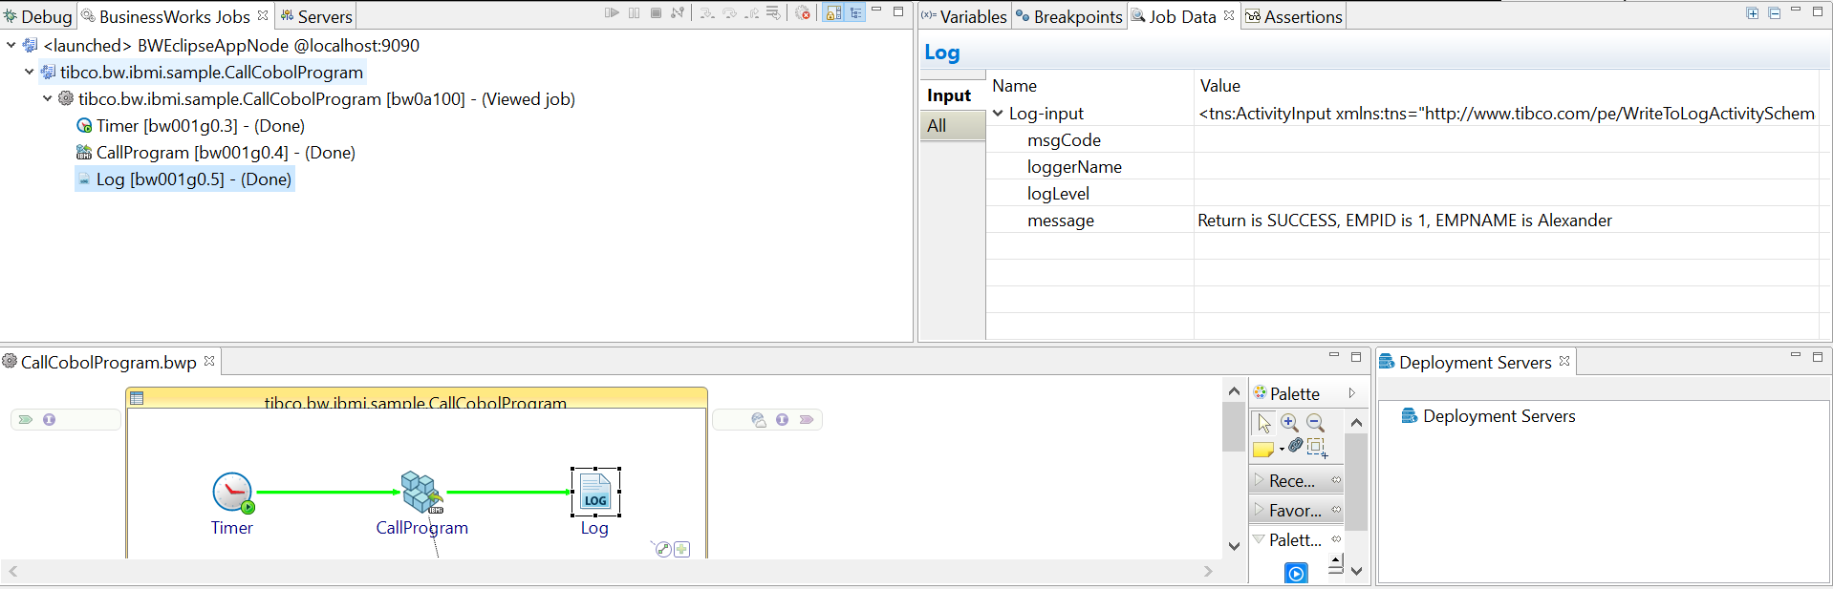Viewport: 1833px width, 589px height.
Task: Open the Assertions tab
Action: pyautogui.click(x=1294, y=16)
